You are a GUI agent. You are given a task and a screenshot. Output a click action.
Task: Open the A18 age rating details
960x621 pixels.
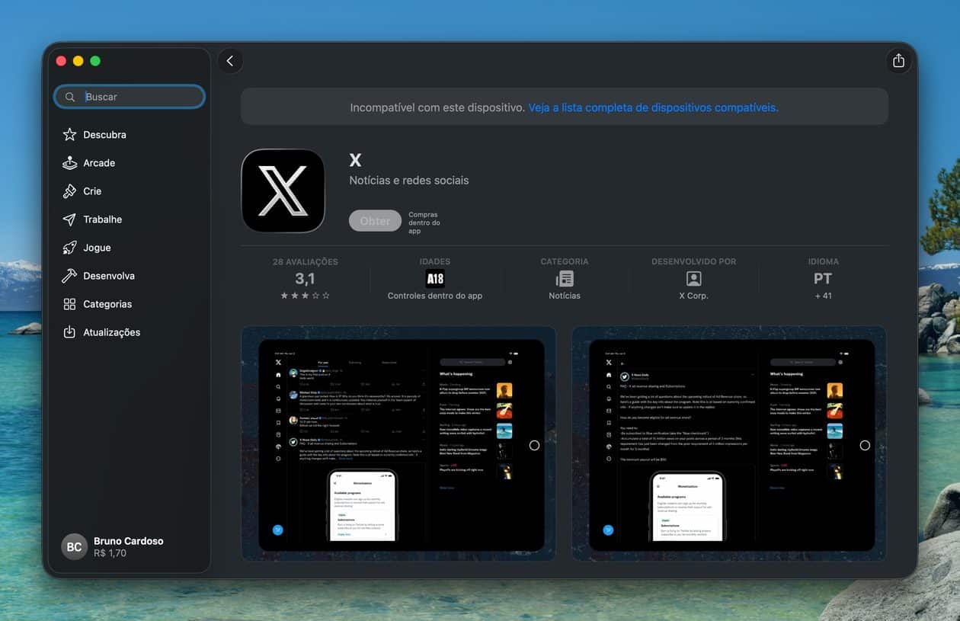pyautogui.click(x=435, y=278)
